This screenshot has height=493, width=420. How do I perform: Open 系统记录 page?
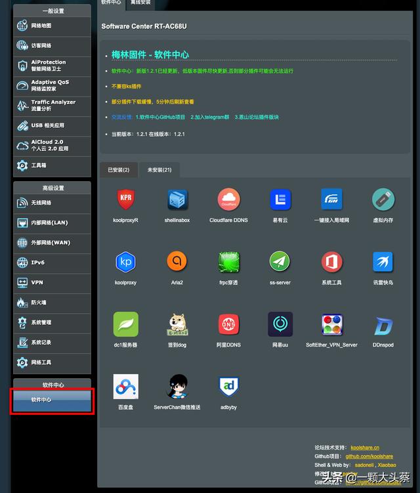52,343
